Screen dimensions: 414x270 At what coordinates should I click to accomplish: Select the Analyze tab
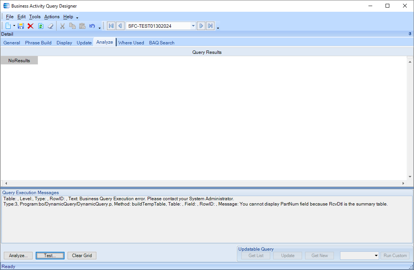click(x=105, y=42)
